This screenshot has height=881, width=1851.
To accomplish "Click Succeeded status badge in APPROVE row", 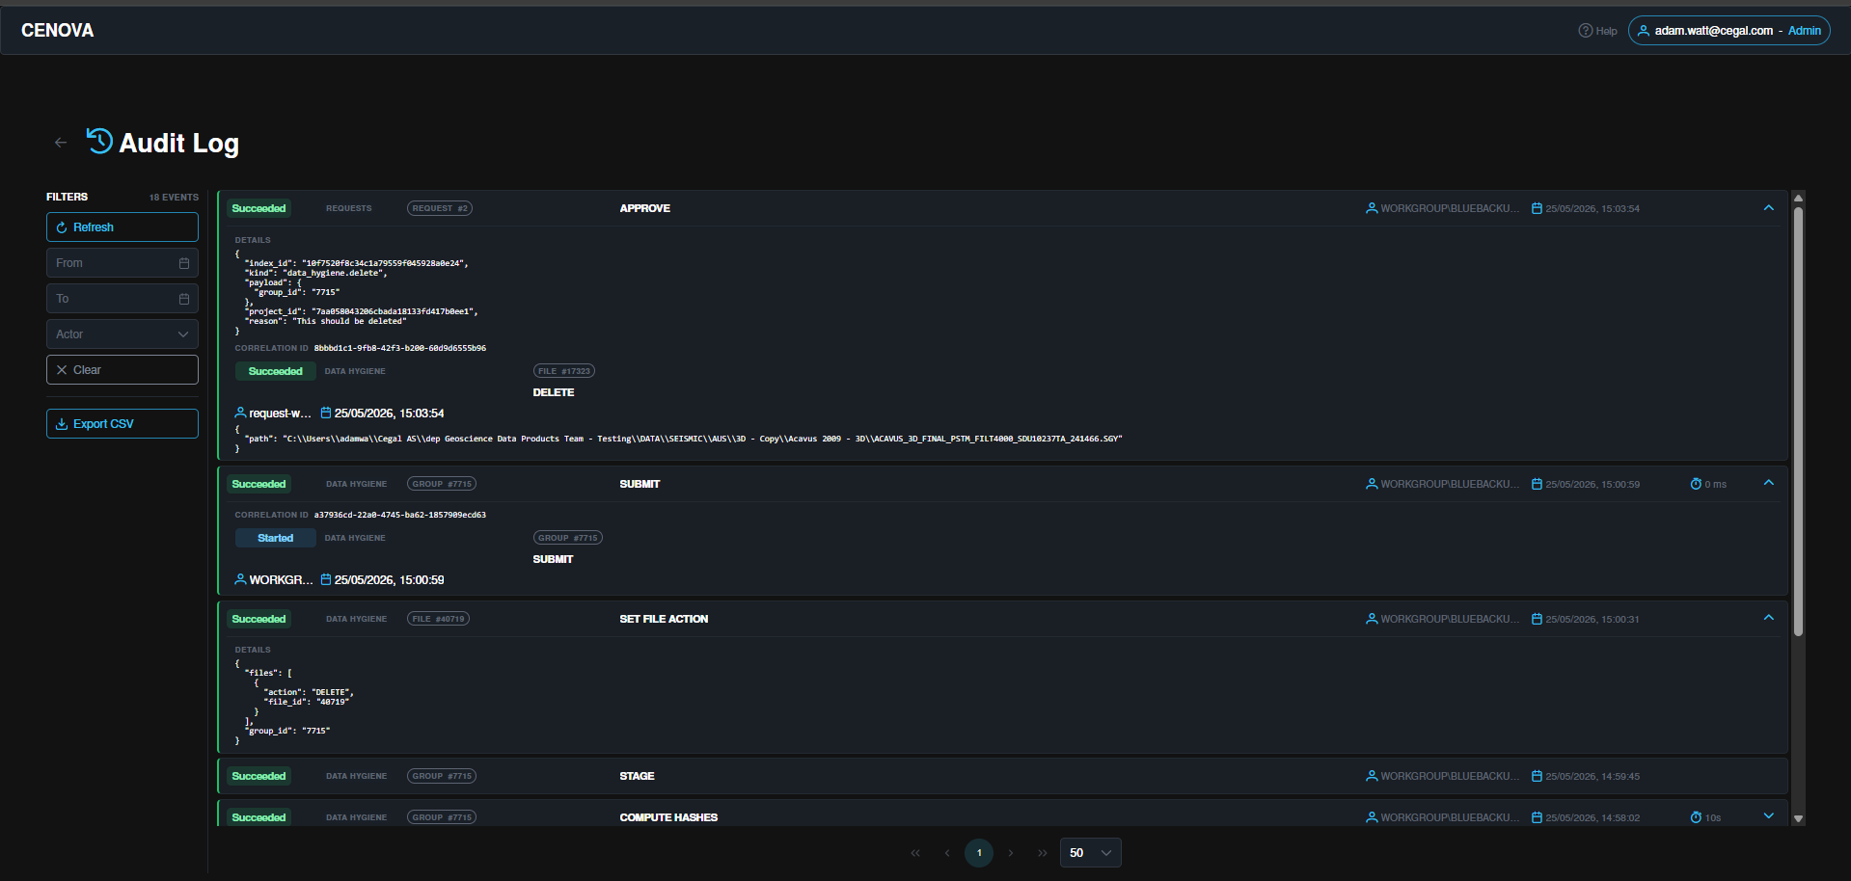I will tap(259, 208).
